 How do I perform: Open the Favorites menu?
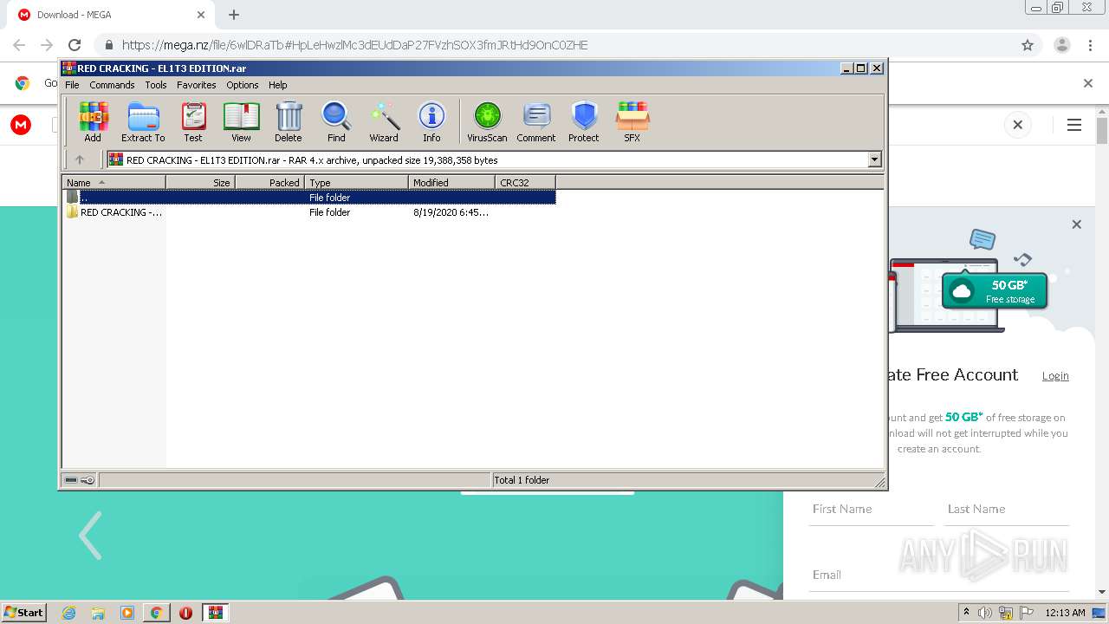tap(197, 85)
